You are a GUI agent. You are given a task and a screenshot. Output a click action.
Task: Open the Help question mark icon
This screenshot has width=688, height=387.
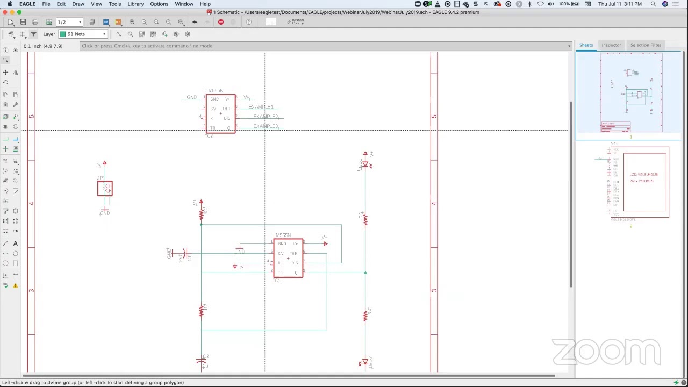click(249, 22)
